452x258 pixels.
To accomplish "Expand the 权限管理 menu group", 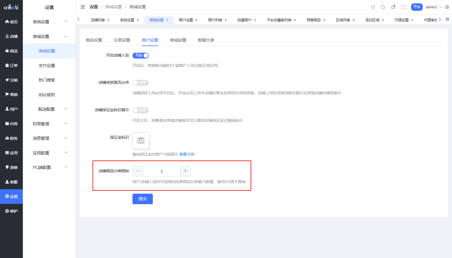I will (49, 124).
